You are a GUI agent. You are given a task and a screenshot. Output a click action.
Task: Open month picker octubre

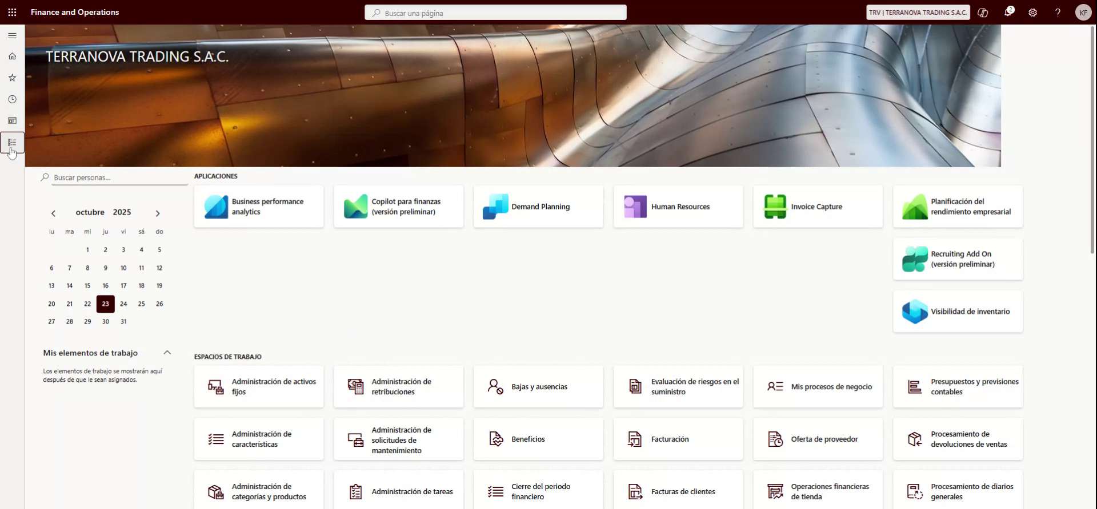pyautogui.click(x=90, y=212)
